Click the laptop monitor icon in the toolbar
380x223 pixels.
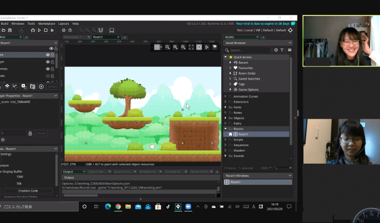coord(112,30)
